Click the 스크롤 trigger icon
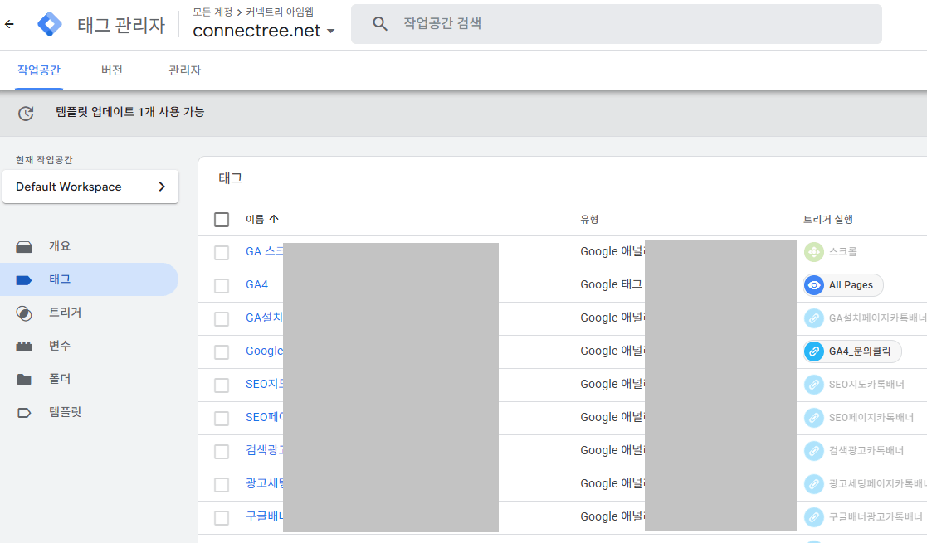The image size is (927, 543). pyautogui.click(x=814, y=252)
